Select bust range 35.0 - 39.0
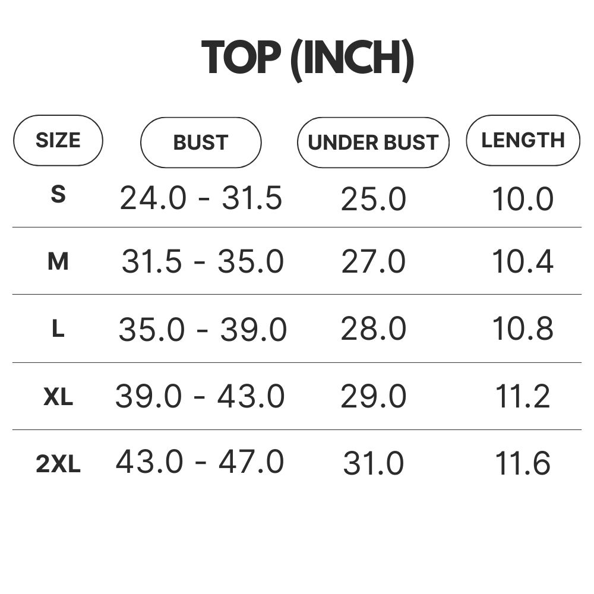The height and width of the screenshot is (594, 594). point(203,329)
